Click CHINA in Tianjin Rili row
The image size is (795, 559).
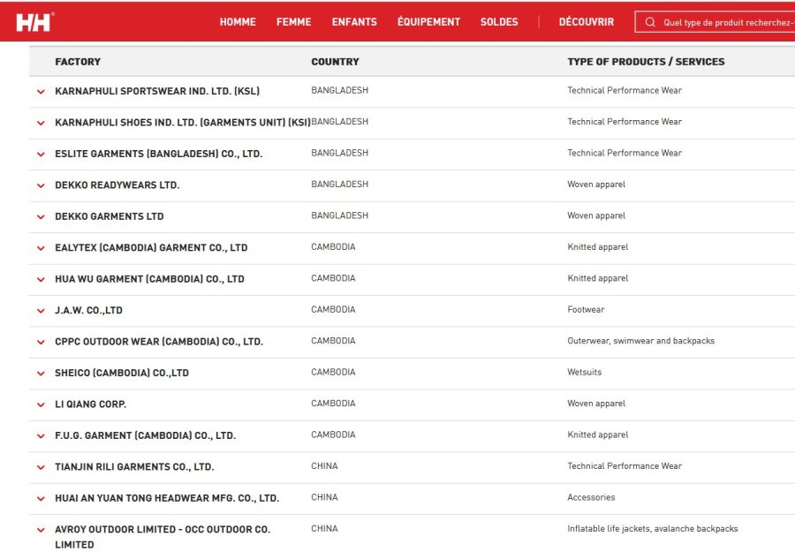click(324, 466)
